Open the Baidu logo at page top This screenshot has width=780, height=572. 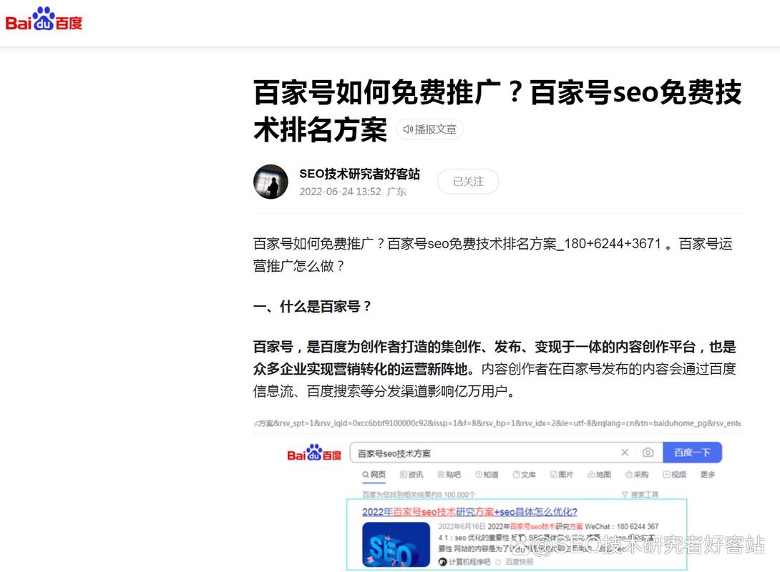[44, 19]
